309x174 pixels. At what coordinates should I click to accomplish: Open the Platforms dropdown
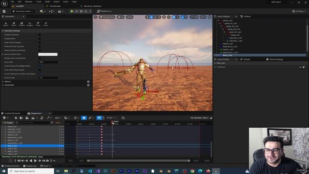[104, 11]
